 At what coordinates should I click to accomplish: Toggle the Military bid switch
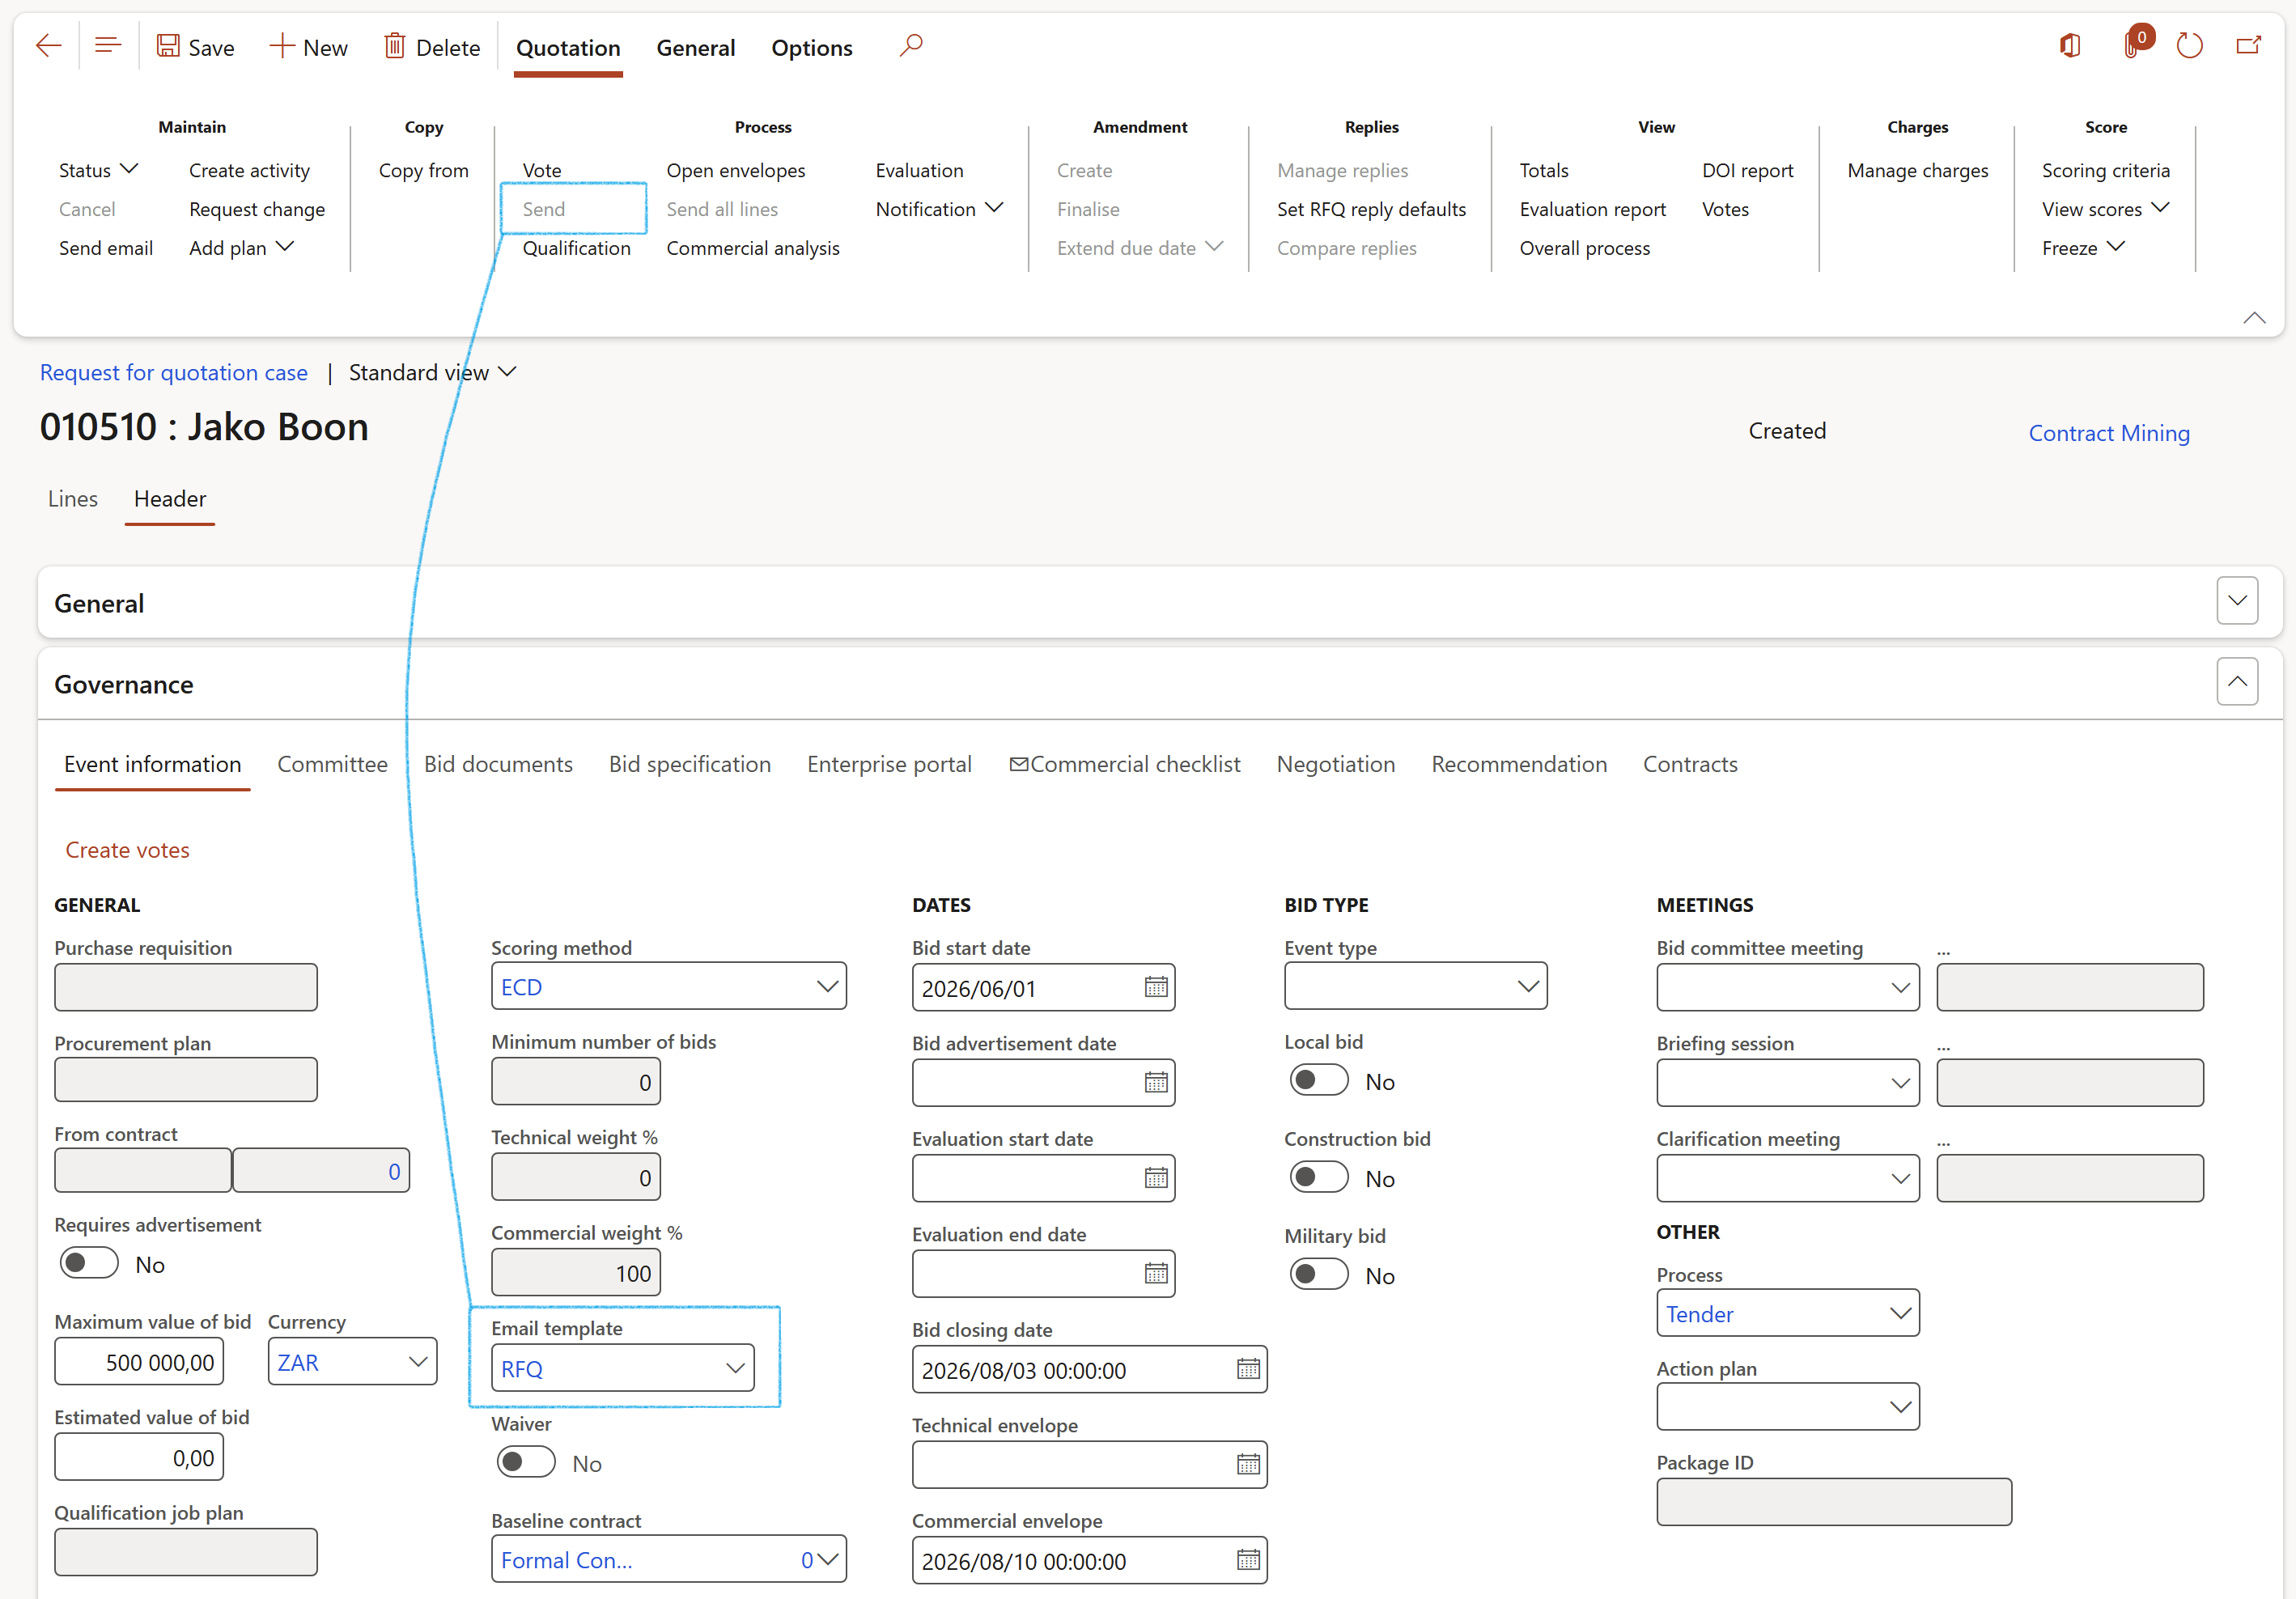(1319, 1274)
